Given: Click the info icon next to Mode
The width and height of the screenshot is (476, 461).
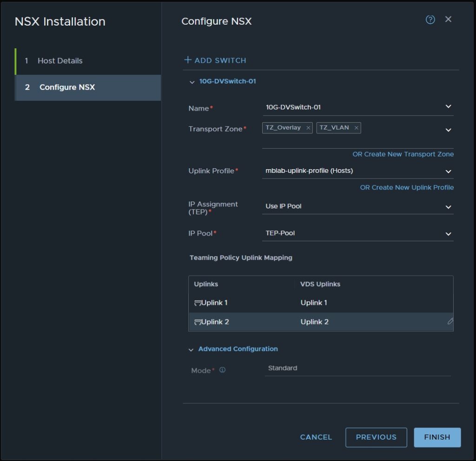Looking at the screenshot, I should point(222,370).
